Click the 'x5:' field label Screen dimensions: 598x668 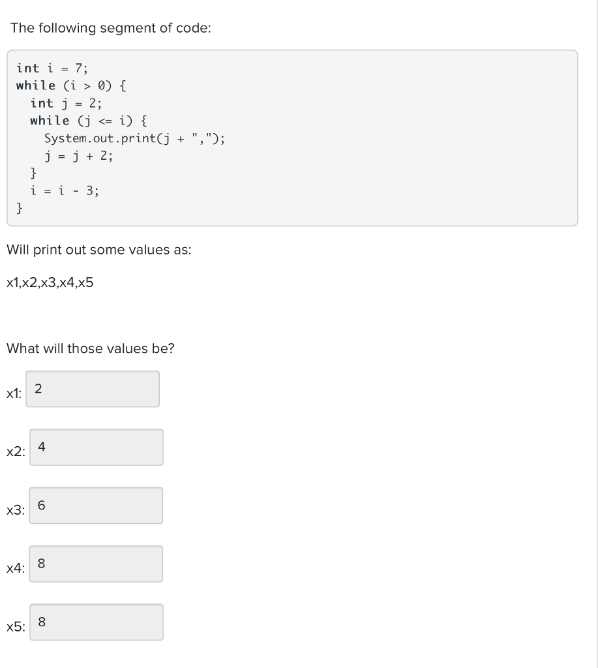click(x=15, y=628)
